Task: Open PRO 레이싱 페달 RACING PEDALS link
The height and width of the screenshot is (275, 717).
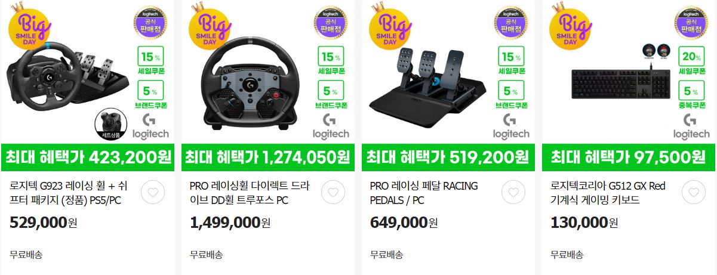Action: [424, 193]
